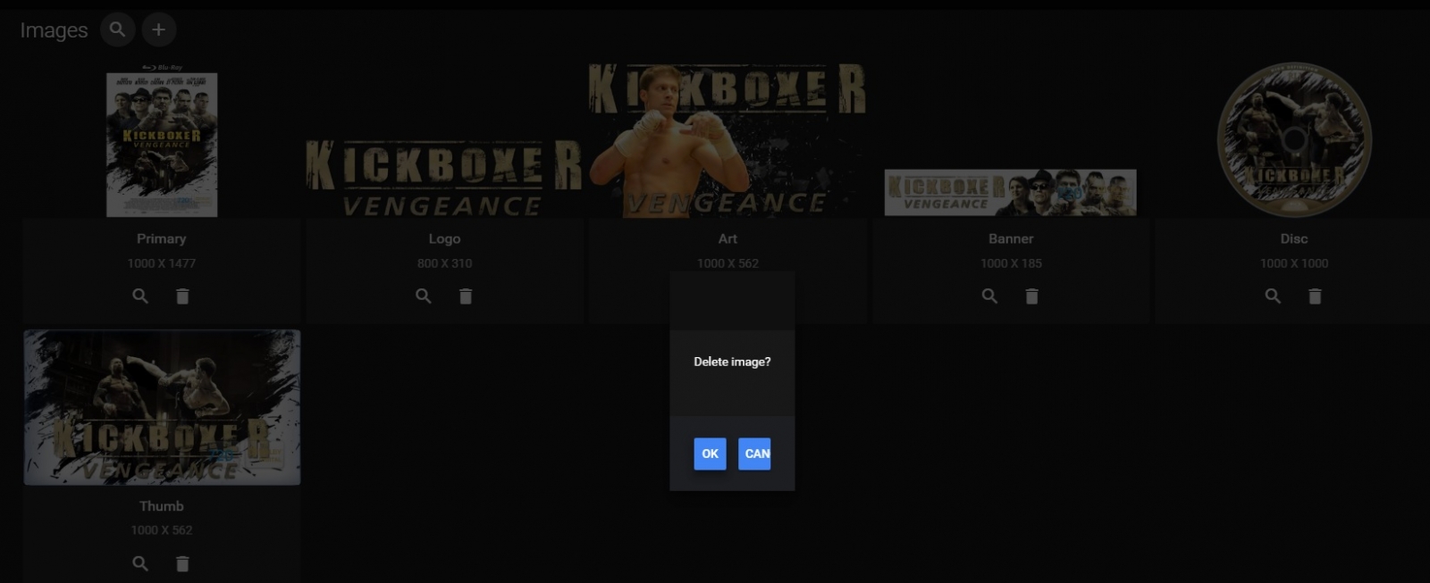Open image search next to Images heading
The image size is (1430, 583).
[117, 29]
